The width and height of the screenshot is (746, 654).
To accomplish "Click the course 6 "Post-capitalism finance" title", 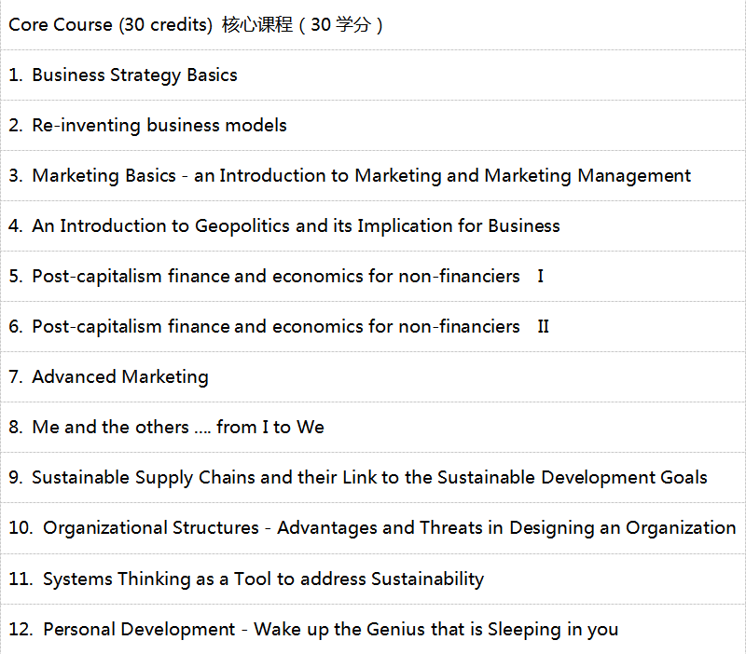I will (x=275, y=327).
